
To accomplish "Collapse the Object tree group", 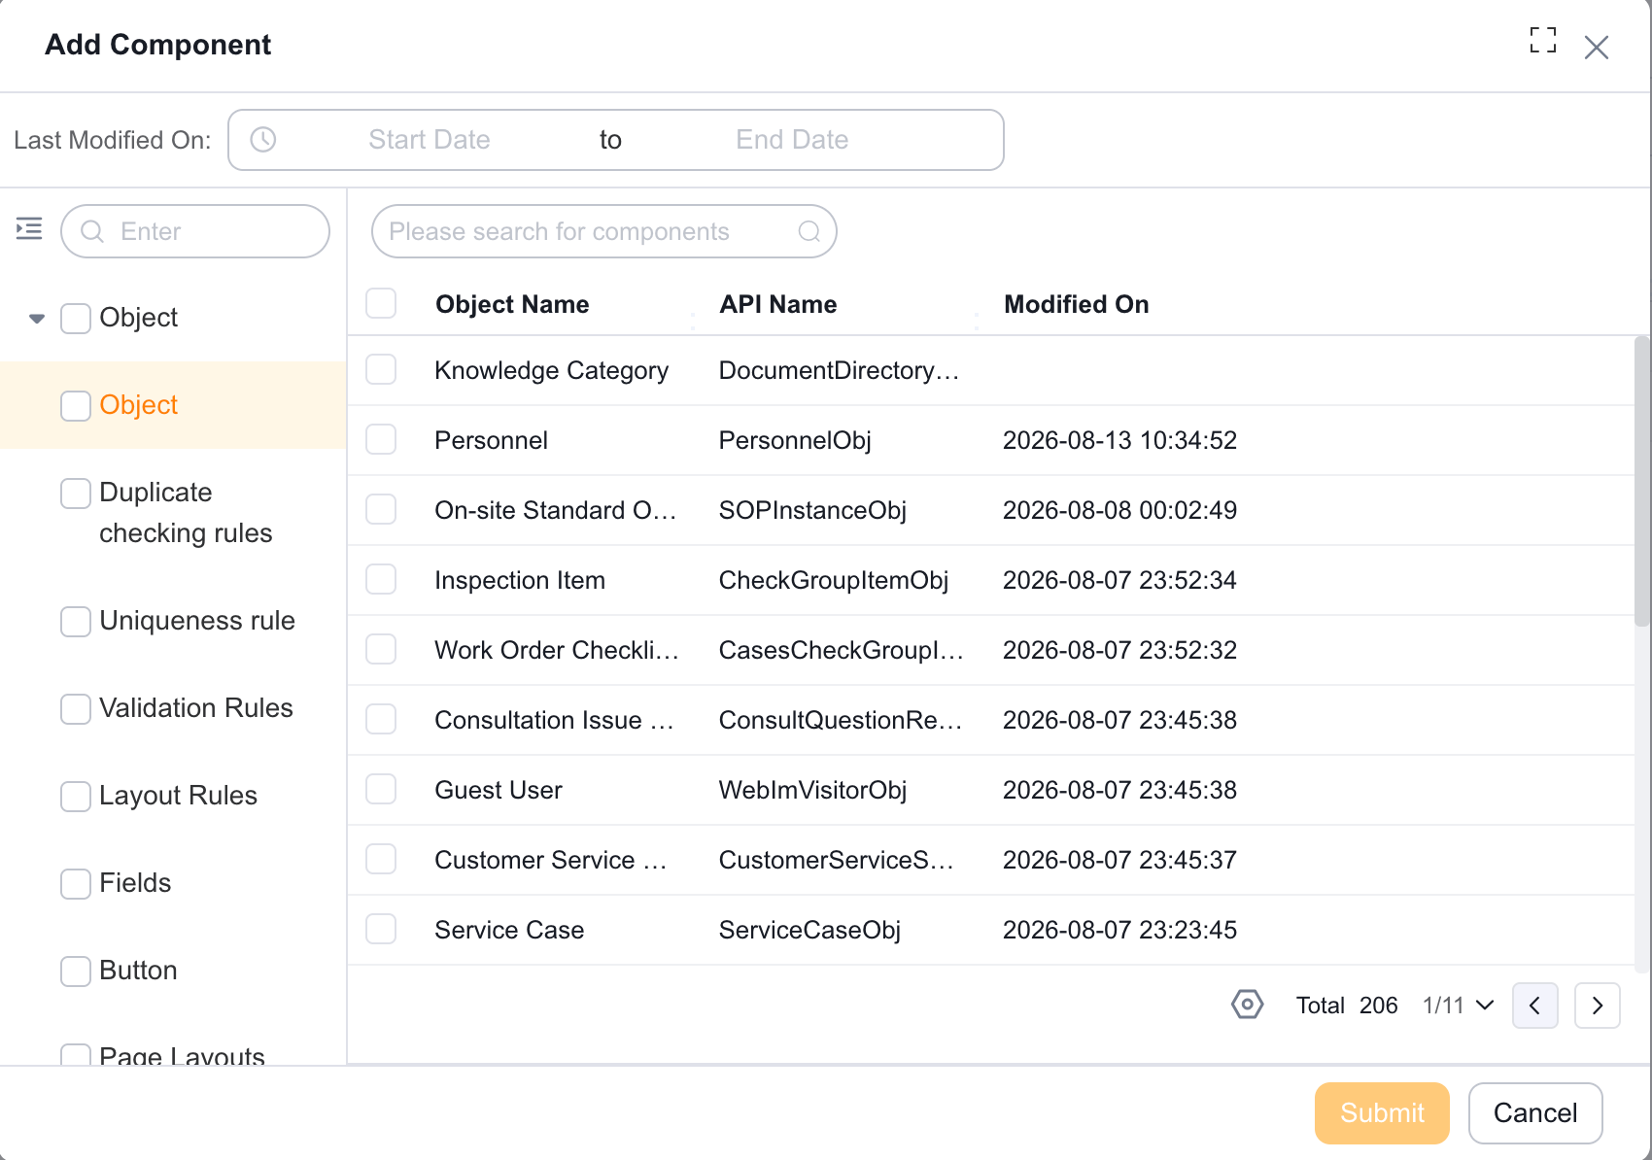I will tap(37, 318).
